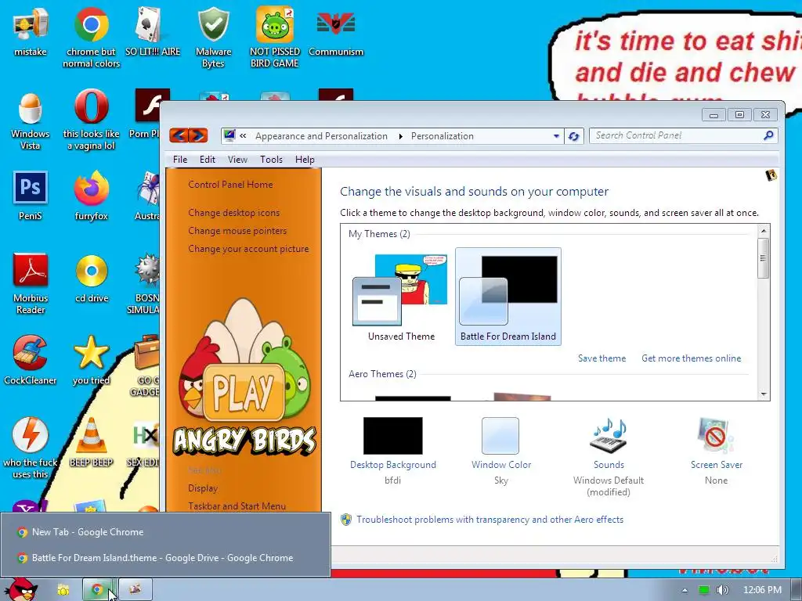Expand the address bar dropdown arrow

[x=556, y=136]
